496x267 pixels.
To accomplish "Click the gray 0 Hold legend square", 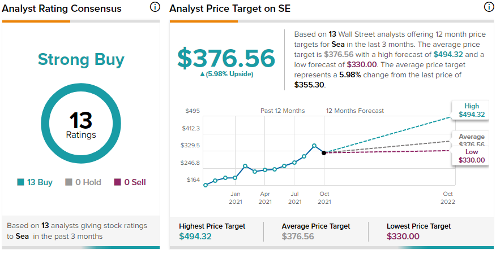I will (69, 182).
